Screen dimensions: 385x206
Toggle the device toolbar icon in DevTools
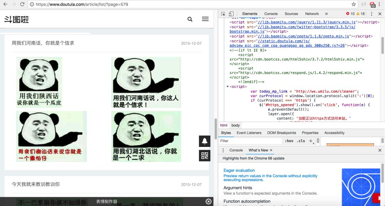tap(231, 14)
